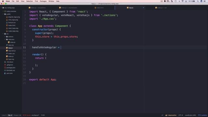Open .DS_Store in tree view
This screenshot has width=208, height=117.
tap(10, 62)
